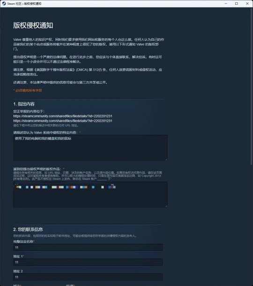The height and width of the screenshot is (286, 253).
Task: Maximize the copyright notice window
Action: pos(237,3)
